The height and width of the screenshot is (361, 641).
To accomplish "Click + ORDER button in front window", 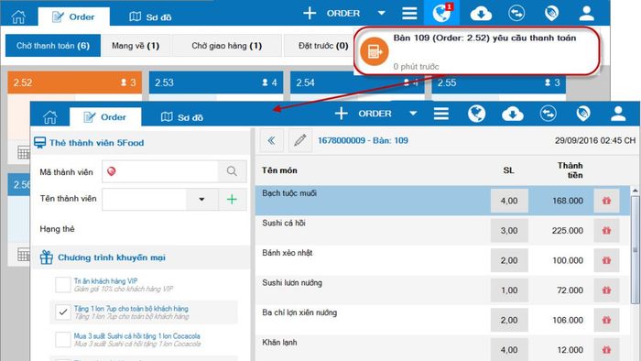I will 363,114.
